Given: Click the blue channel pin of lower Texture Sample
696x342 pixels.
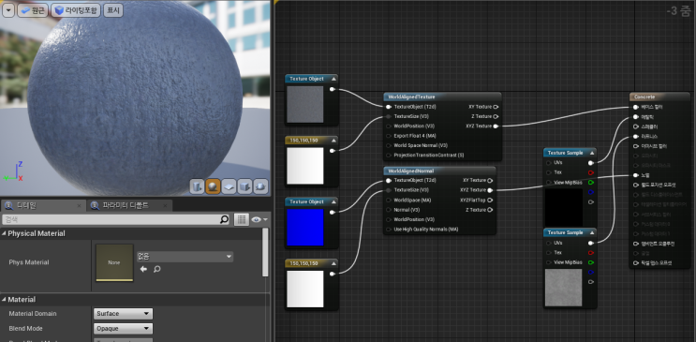Looking at the screenshot, I should point(591,273).
